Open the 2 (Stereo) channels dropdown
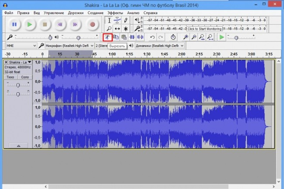This screenshot has height=189, width=284. coord(102,46)
